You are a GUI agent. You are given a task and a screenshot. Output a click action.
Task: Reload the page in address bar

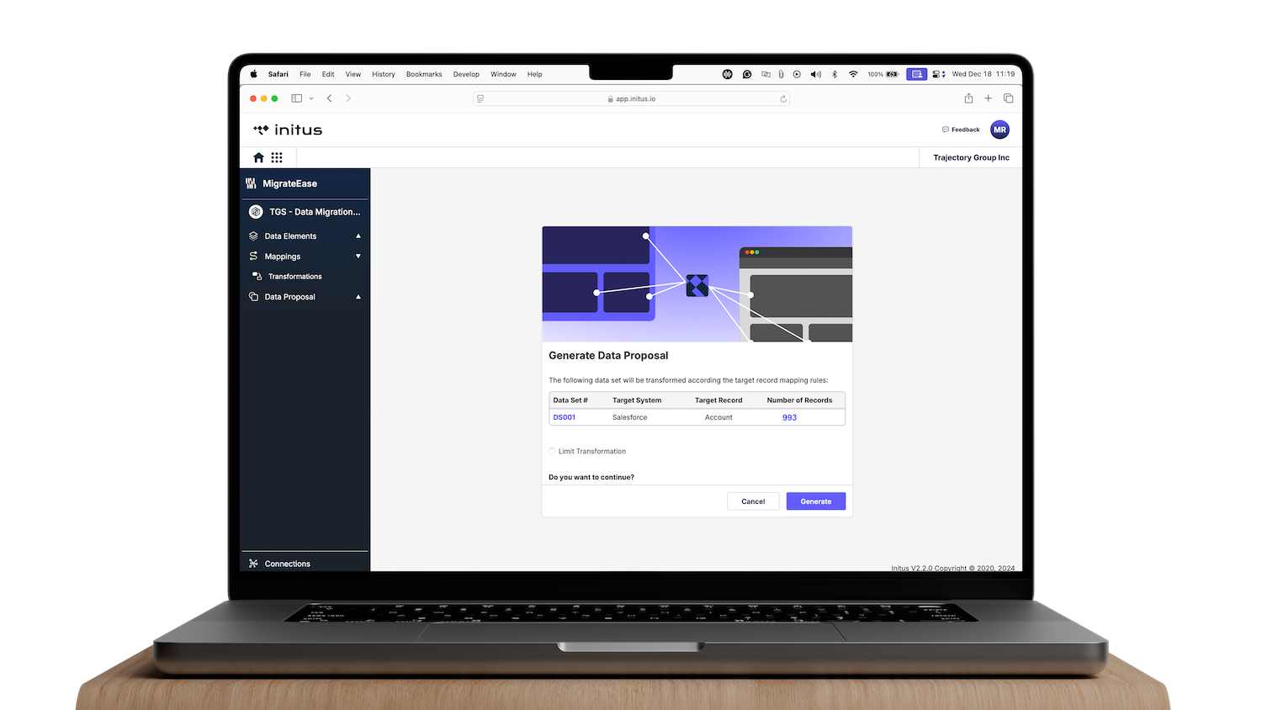(783, 98)
